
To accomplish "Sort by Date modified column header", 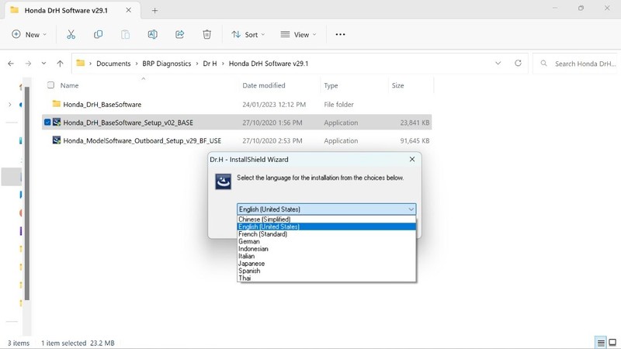I will [x=264, y=85].
